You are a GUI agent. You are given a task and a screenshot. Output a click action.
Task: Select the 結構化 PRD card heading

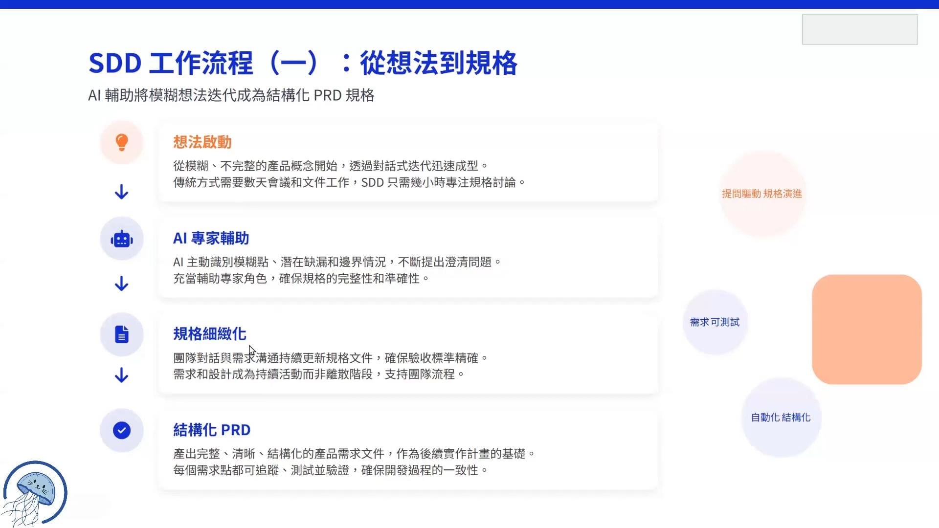pos(211,430)
